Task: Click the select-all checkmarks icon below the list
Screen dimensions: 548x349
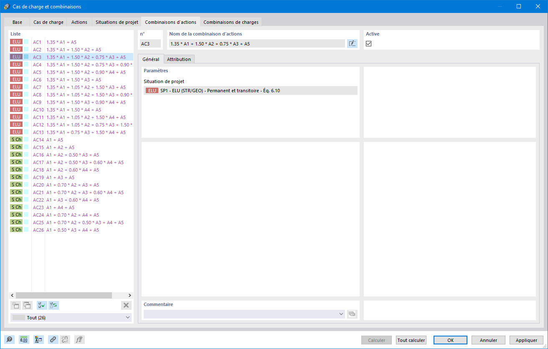Action: [x=42, y=305]
